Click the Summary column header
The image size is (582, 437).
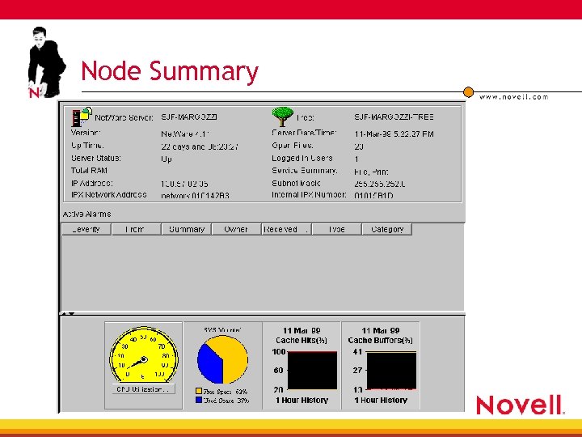coord(187,230)
